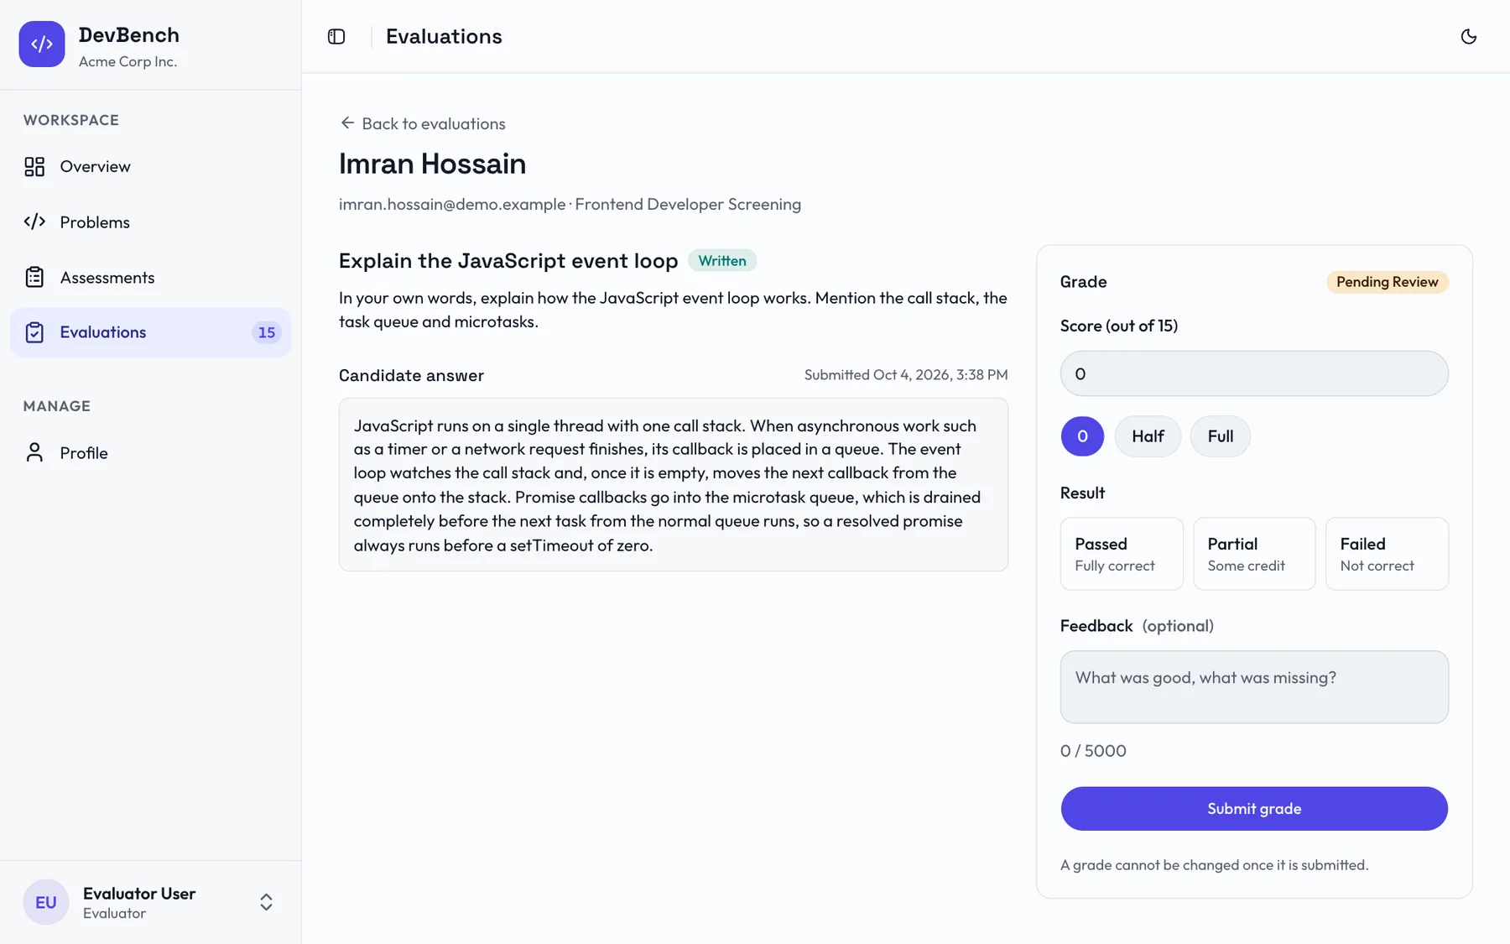This screenshot has width=1510, height=944.
Task: Click the Frontend Developer Screening label
Action: (688, 204)
